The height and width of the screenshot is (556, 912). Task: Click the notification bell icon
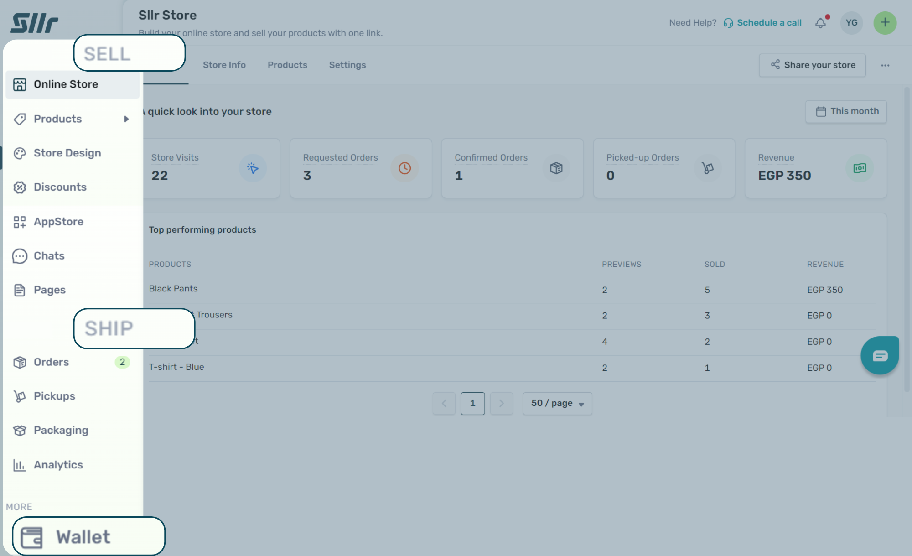pyautogui.click(x=821, y=23)
